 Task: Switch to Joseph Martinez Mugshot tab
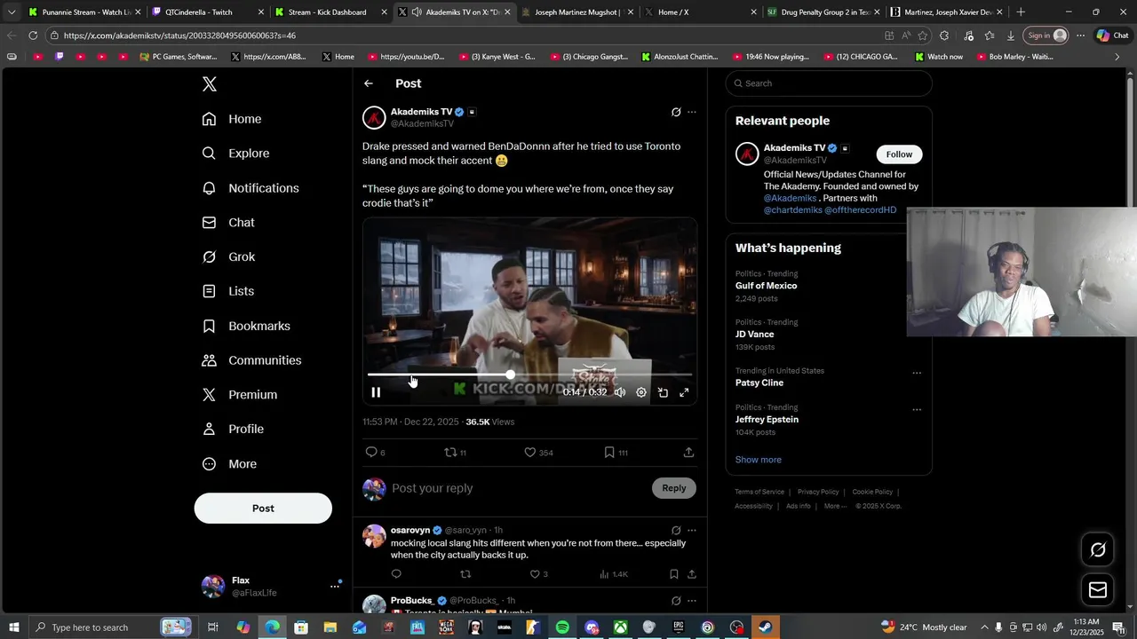point(576,12)
